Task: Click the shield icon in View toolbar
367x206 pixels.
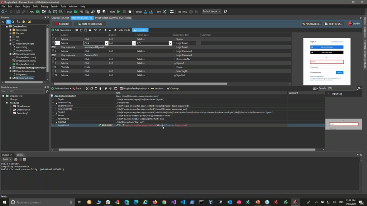Action: 99,11
